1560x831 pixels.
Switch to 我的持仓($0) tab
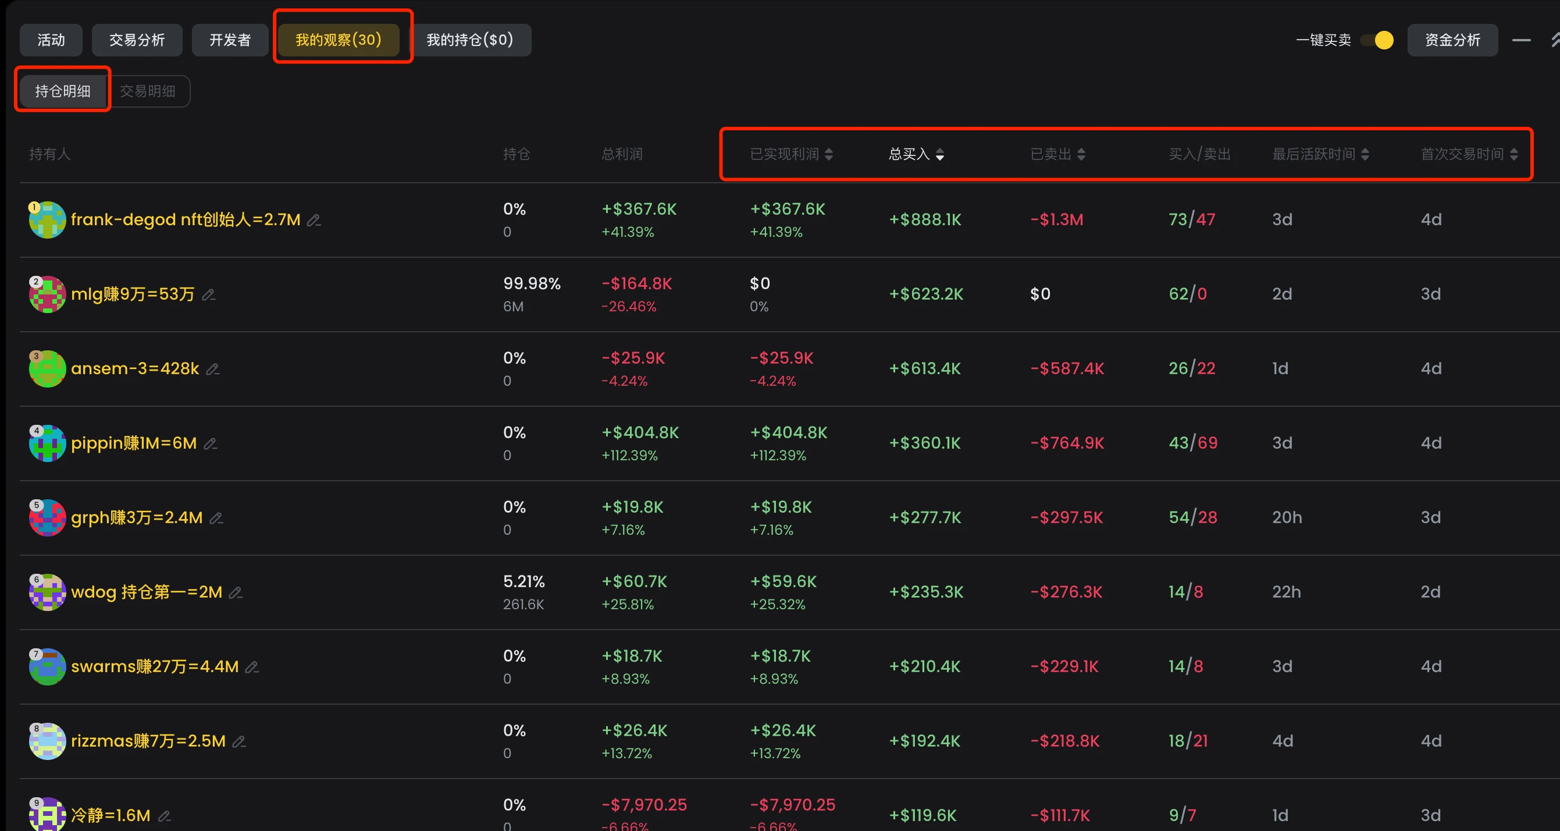[x=470, y=40]
